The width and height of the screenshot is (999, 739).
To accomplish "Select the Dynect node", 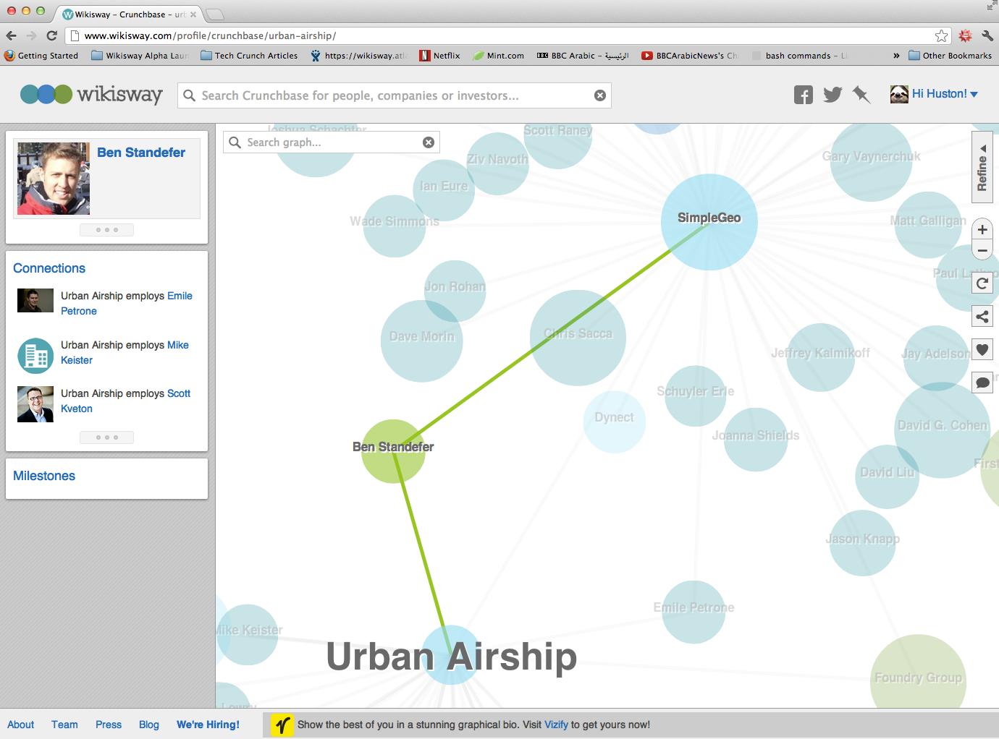I will [x=614, y=422].
